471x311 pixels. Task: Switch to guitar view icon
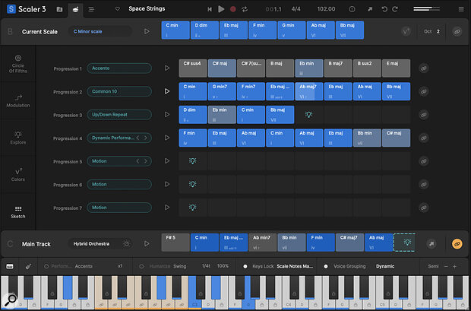(x=28, y=266)
